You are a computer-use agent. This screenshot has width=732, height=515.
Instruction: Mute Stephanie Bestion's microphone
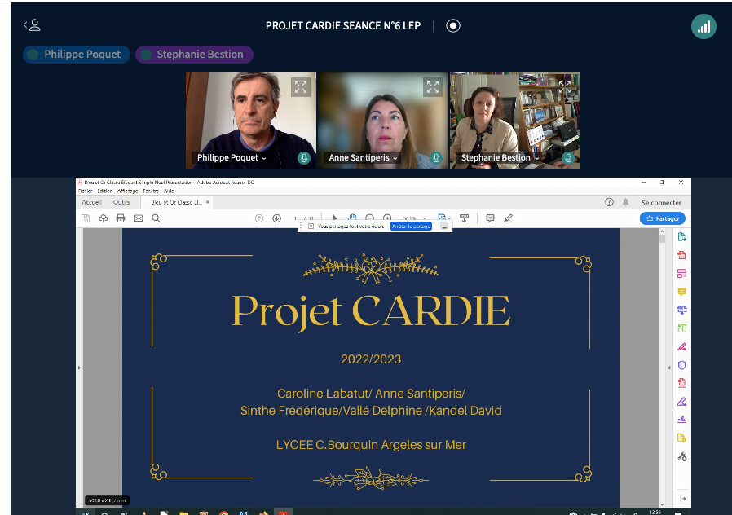click(568, 157)
